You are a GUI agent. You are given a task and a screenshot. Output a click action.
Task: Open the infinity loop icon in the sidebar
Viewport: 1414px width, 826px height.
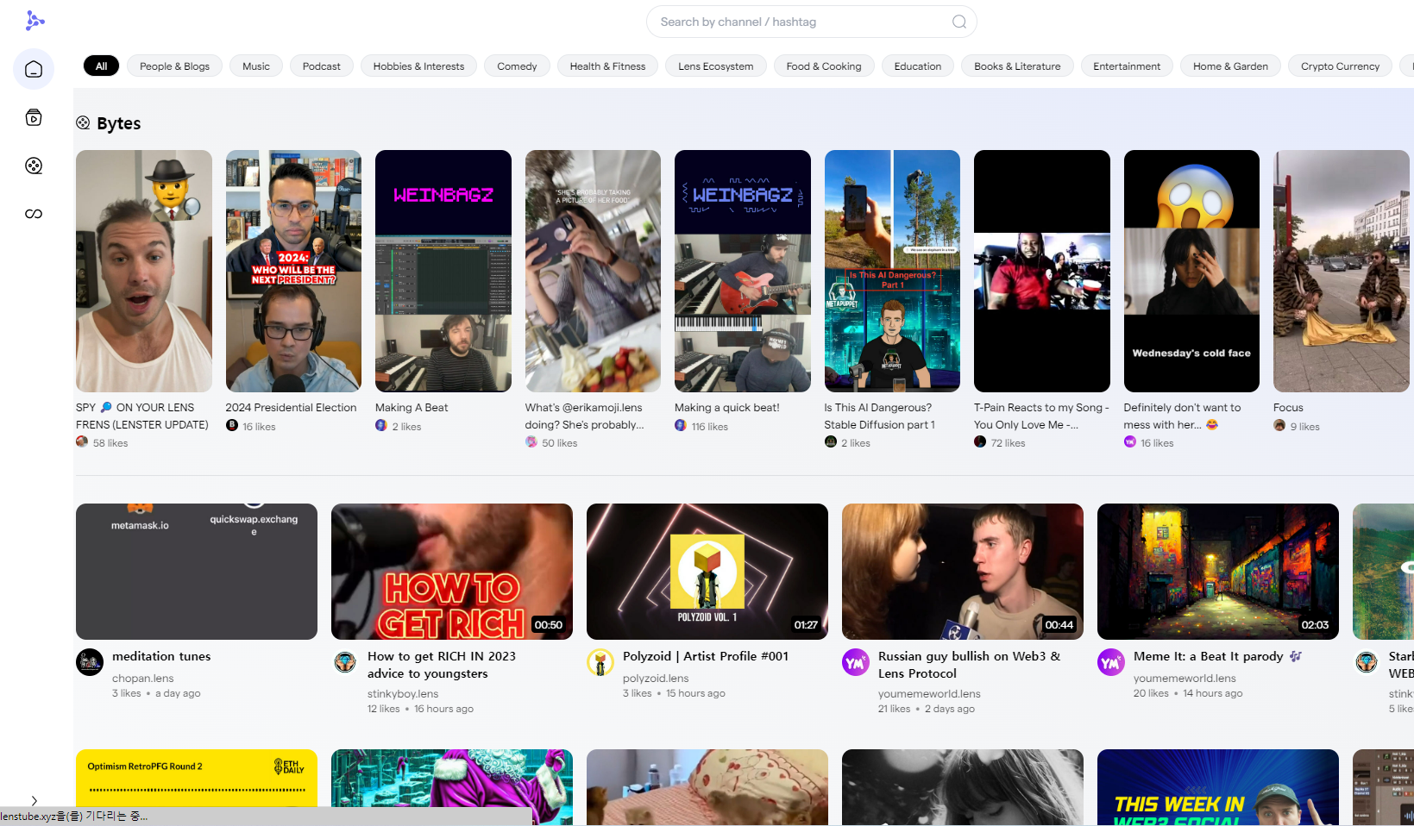34,214
